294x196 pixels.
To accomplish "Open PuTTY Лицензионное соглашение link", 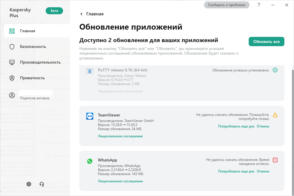I will 120,91.
